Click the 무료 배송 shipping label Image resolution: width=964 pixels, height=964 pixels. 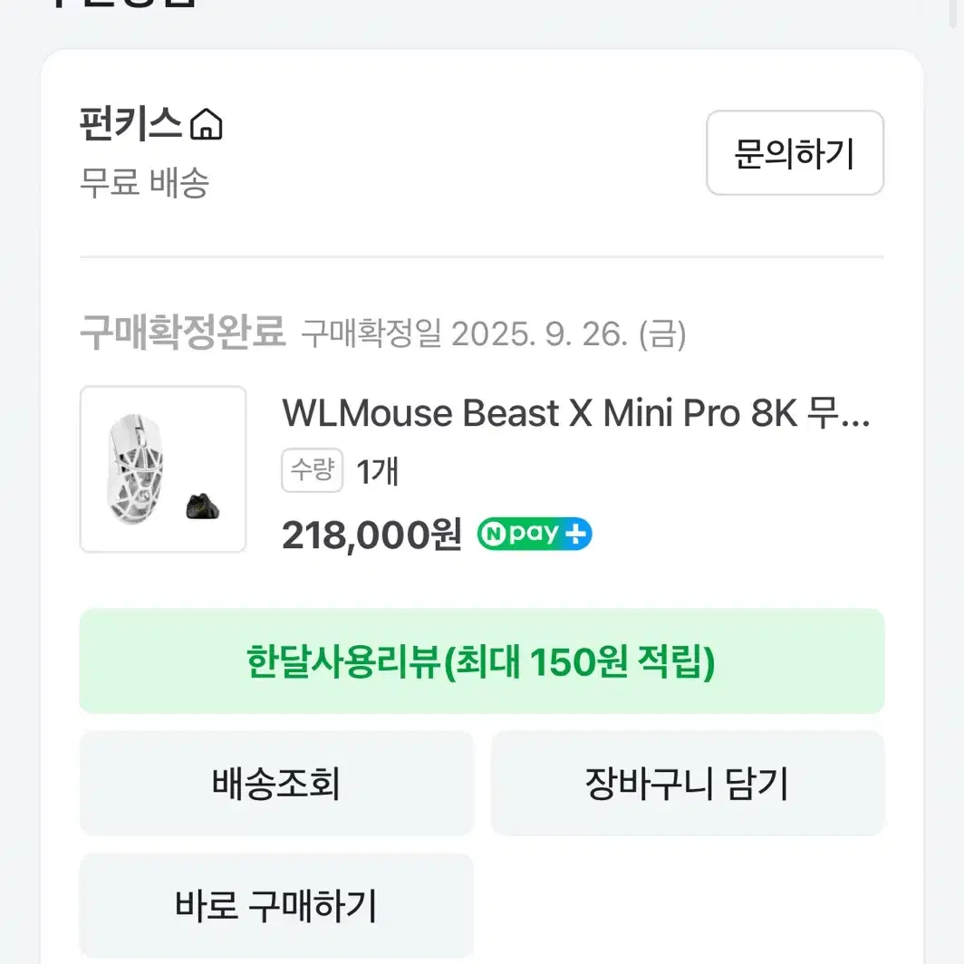tap(145, 183)
